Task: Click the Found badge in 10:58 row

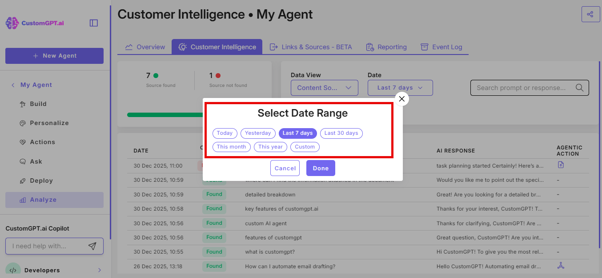Action: pos(214,208)
